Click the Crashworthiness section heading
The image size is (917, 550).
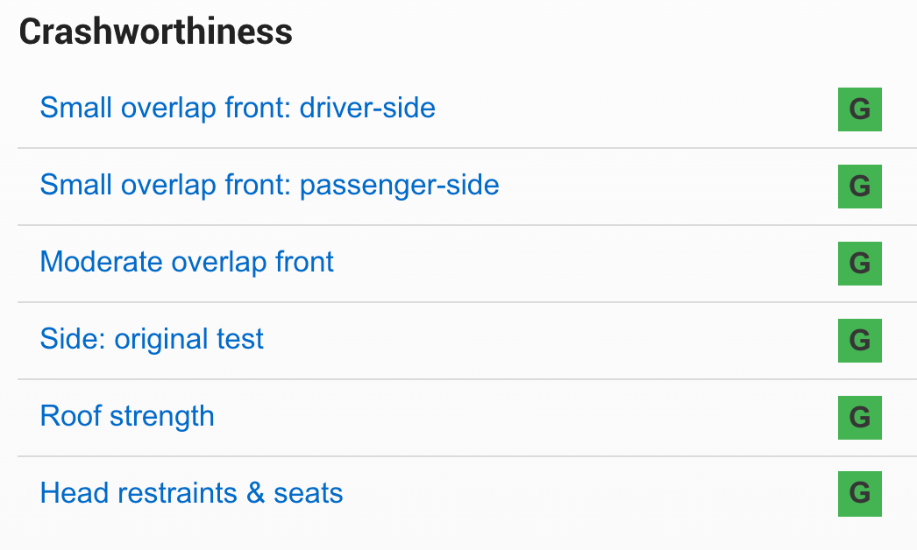(x=155, y=32)
